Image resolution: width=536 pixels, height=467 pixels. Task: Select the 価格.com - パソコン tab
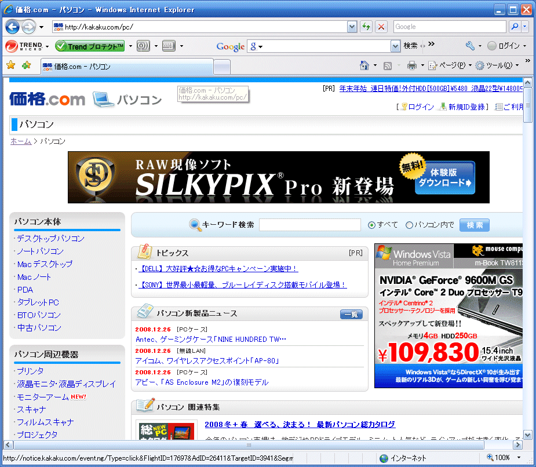coord(127,66)
